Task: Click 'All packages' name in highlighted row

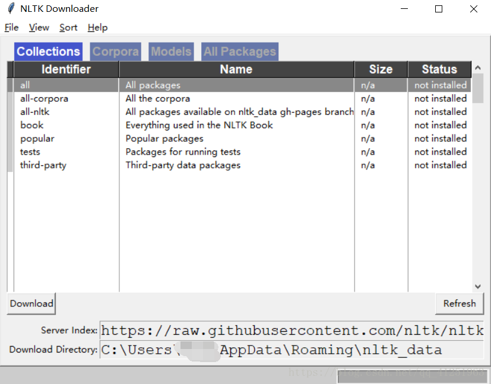Action: 153,85
